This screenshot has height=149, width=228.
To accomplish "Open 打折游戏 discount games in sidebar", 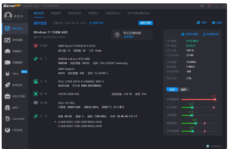I will (x=15, y=130).
